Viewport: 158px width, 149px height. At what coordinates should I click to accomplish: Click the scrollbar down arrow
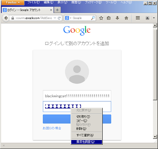pos(155,137)
